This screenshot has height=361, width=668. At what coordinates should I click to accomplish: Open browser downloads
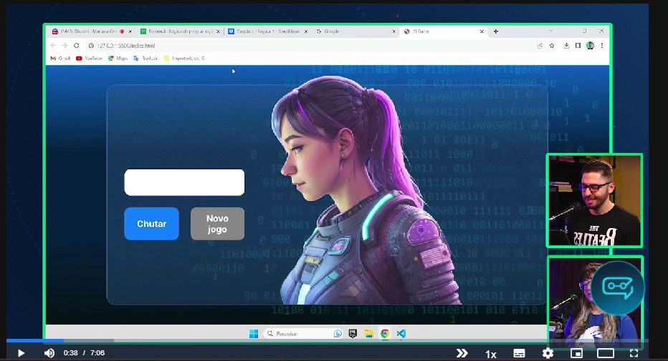tap(567, 46)
